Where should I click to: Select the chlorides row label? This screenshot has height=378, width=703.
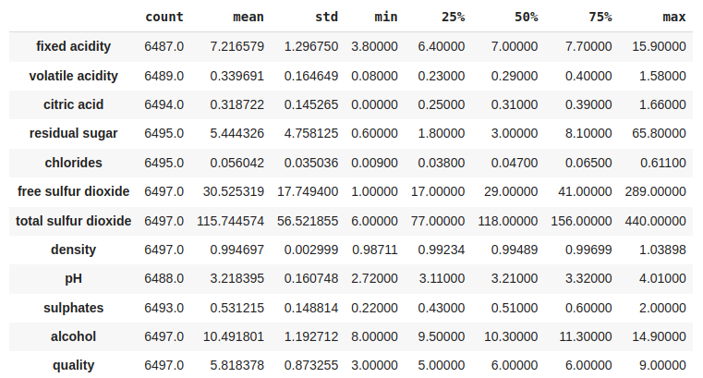(74, 163)
